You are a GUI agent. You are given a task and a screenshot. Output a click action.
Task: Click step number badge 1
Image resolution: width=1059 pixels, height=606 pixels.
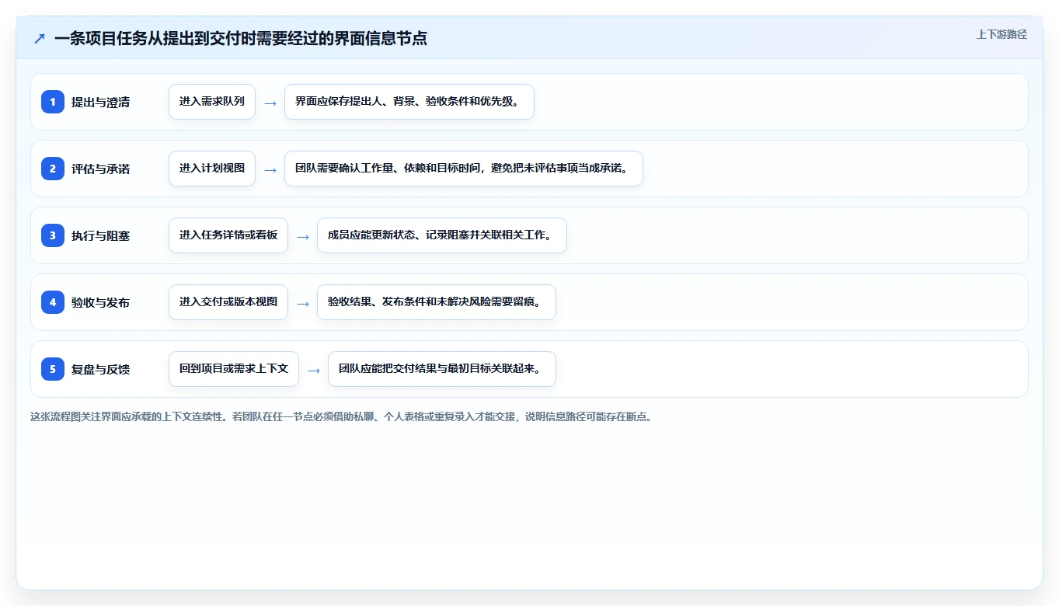point(53,102)
